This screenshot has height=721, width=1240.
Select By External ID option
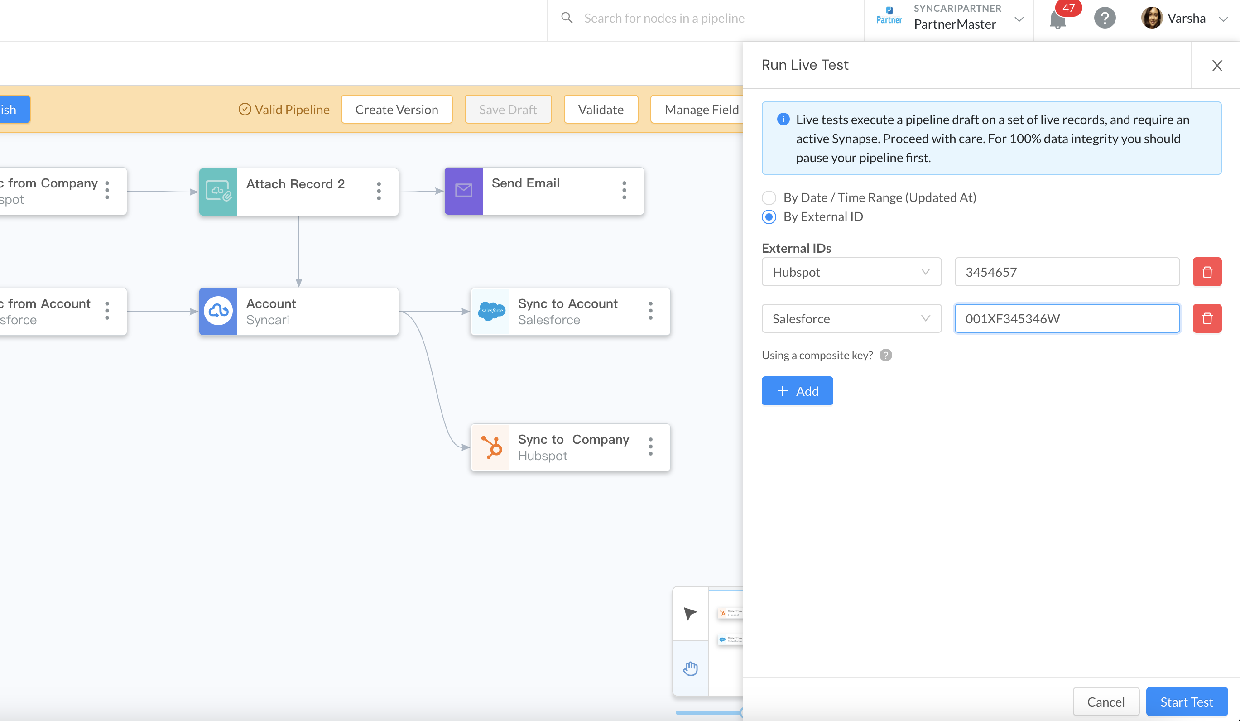pos(769,217)
